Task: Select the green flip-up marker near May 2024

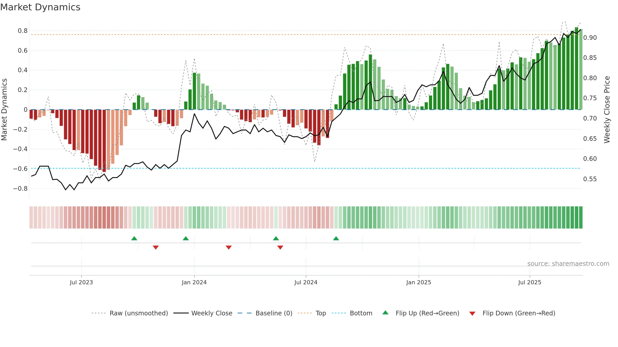Action: click(276, 238)
